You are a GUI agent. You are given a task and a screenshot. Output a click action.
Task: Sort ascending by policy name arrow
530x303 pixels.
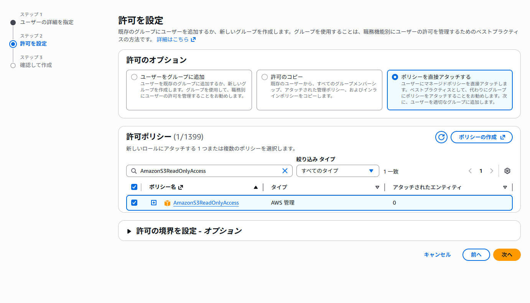coord(256,187)
